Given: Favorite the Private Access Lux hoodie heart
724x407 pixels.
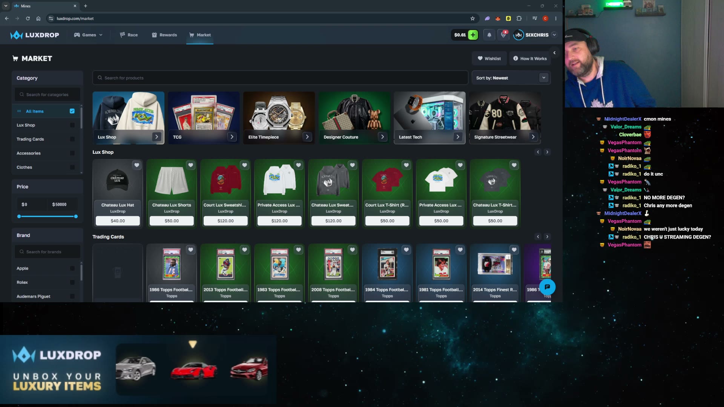Looking at the screenshot, I should (x=299, y=165).
